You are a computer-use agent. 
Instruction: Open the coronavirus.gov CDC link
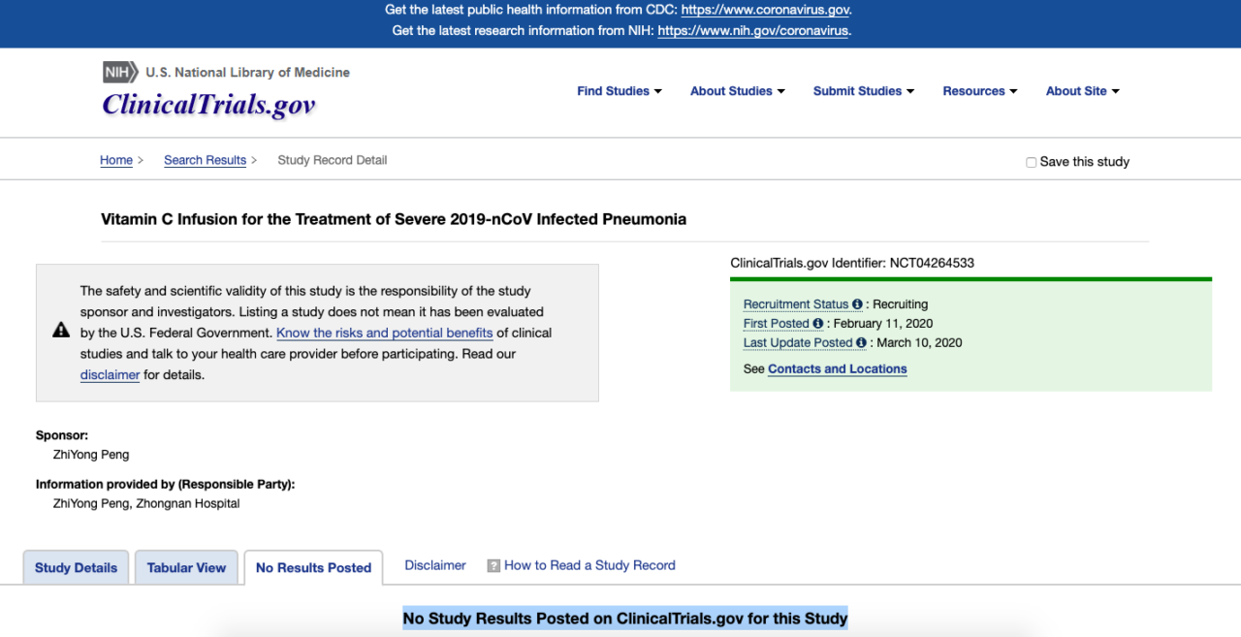766,11
